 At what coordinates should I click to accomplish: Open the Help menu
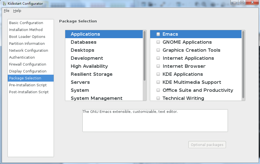17,11
